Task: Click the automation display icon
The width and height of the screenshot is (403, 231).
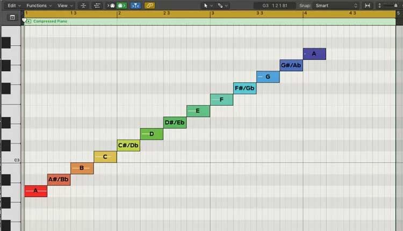Action: point(97,5)
